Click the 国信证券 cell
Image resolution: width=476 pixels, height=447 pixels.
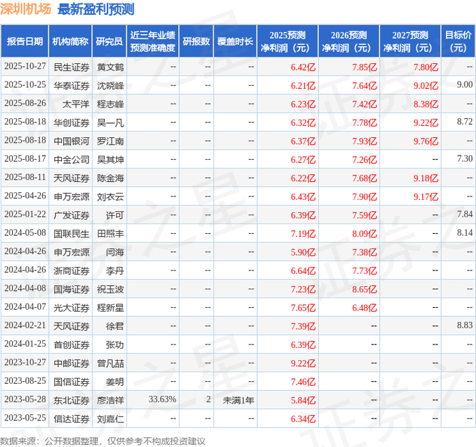[x=71, y=382]
